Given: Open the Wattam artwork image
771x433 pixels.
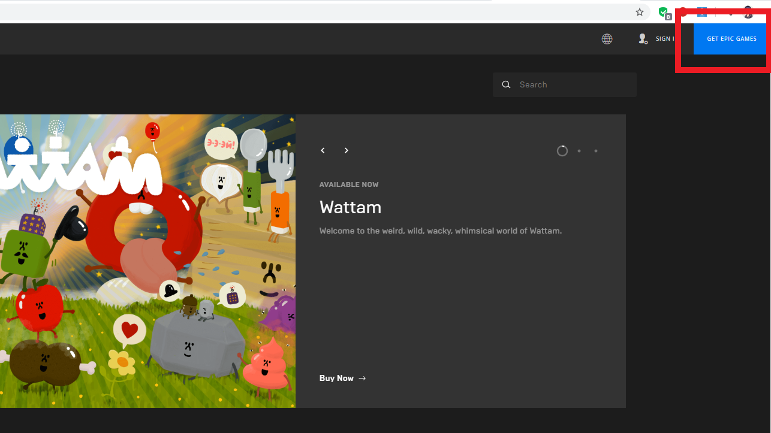Looking at the screenshot, I should tap(147, 261).
